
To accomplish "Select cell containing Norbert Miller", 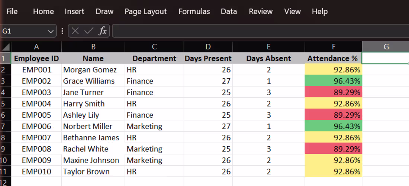I will [93, 126].
